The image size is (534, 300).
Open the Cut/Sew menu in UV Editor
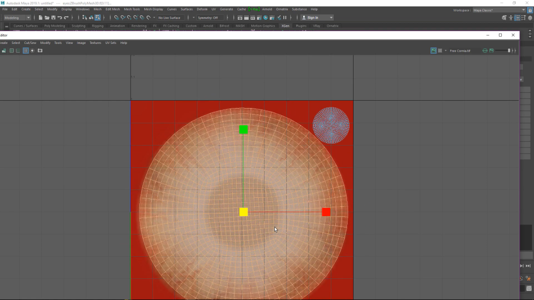tap(30, 43)
